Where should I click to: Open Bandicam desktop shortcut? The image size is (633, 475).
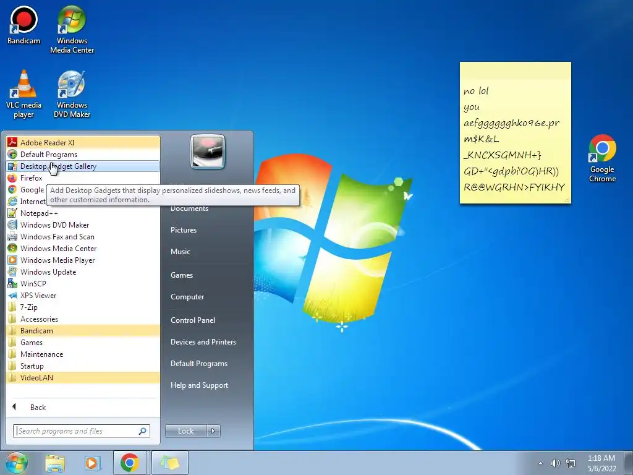[x=24, y=25]
